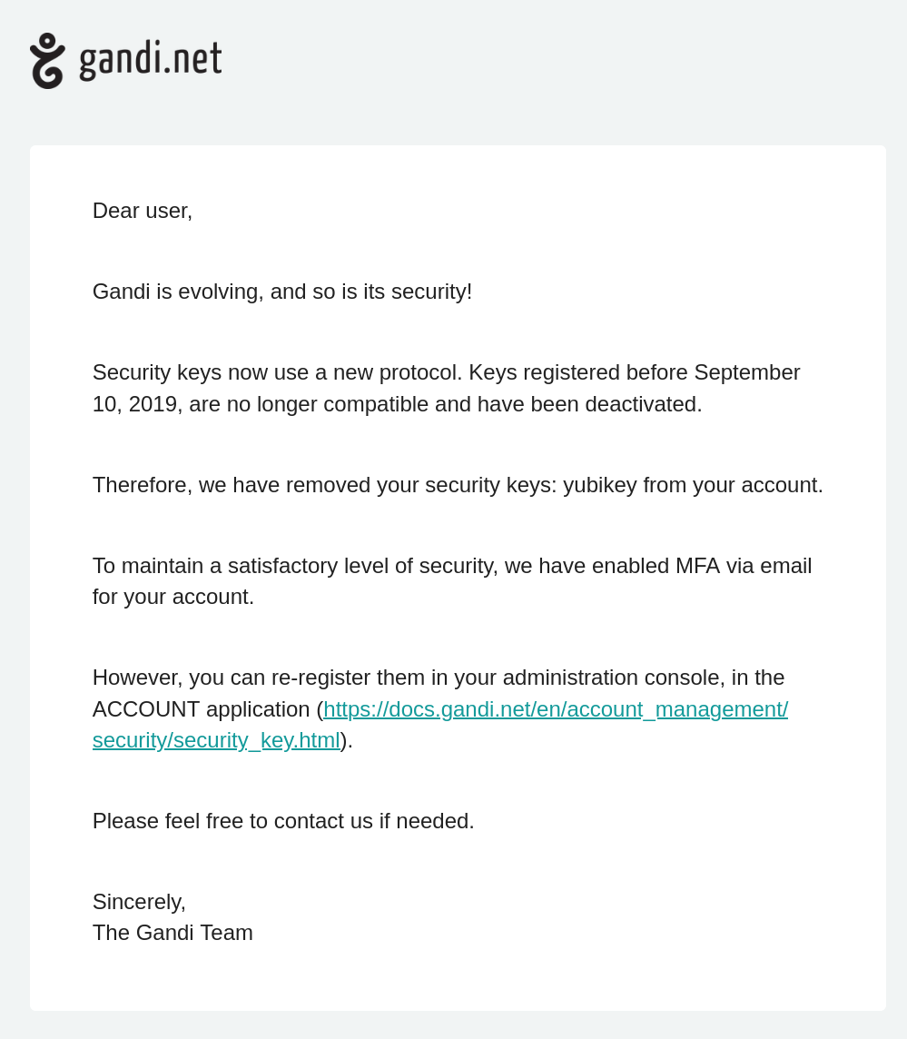This screenshot has height=1039, width=907.
Task: Click "for your account." line
Action: click(173, 597)
